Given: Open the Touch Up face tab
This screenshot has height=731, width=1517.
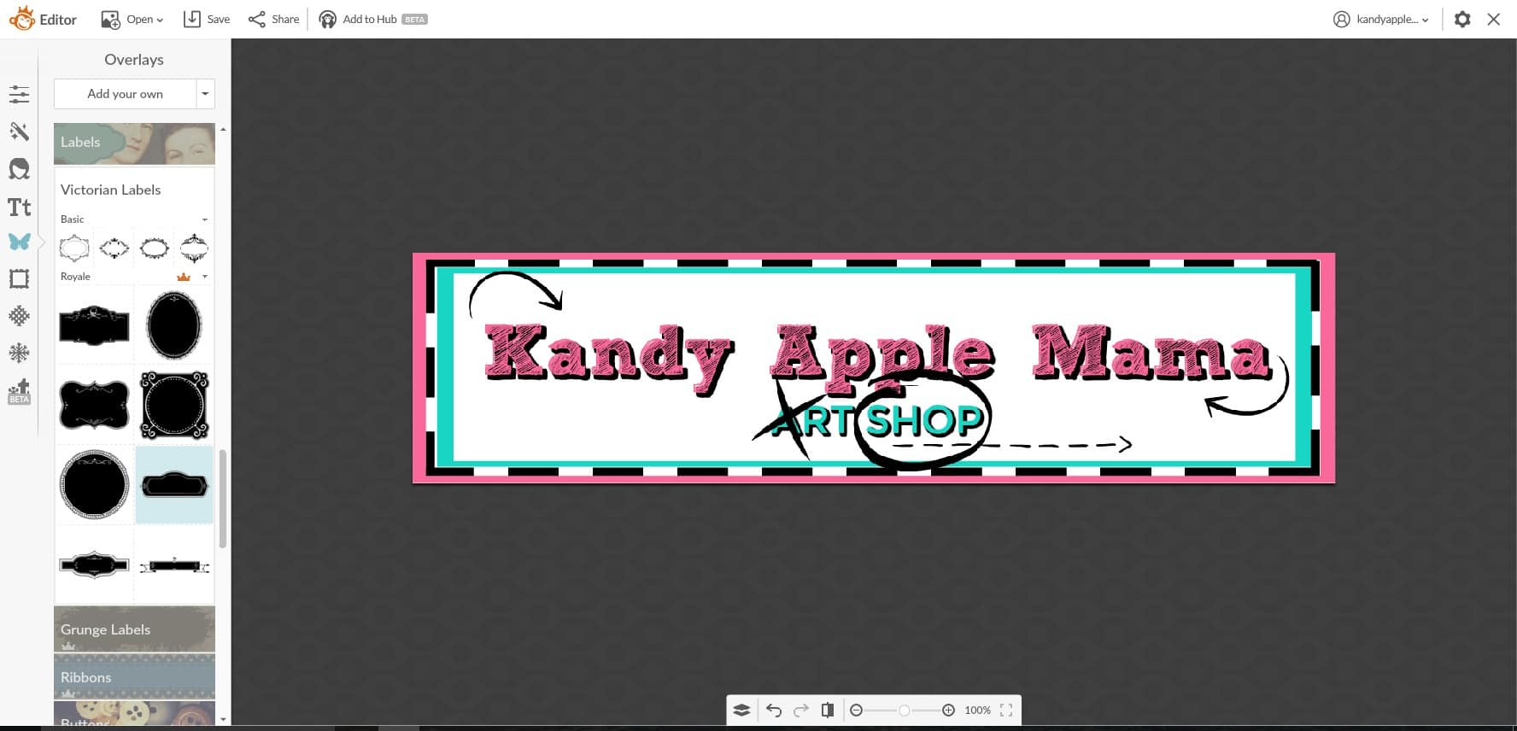Looking at the screenshot, I should pyautogui.click(x=19, y=169).
